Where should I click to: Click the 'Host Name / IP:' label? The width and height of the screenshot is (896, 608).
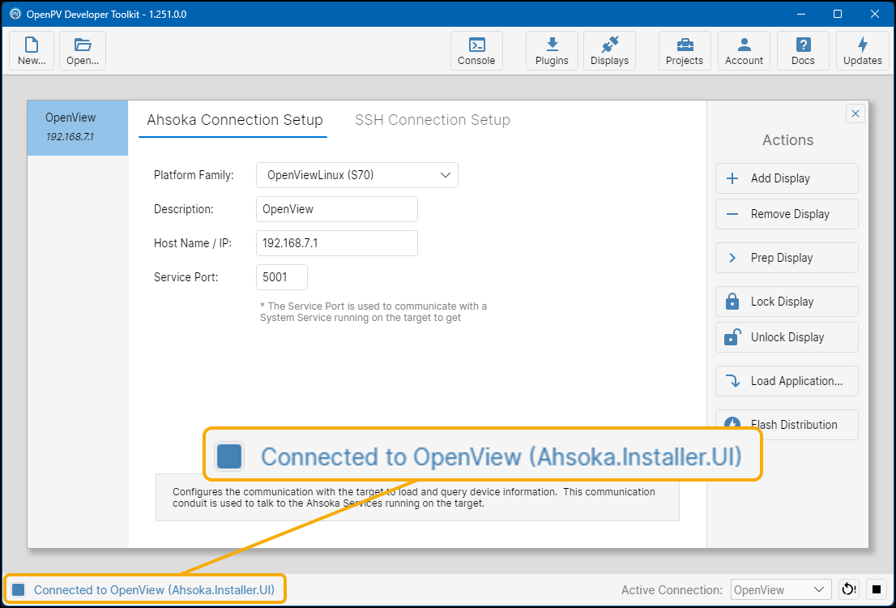pyautogui.click(x=193, y=243)
